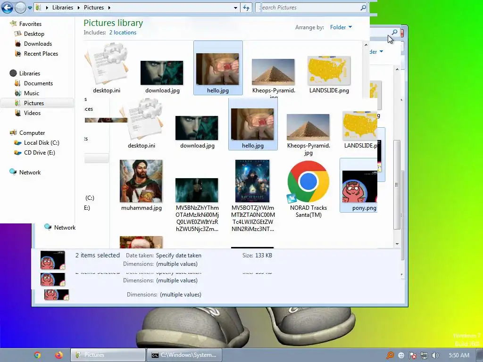Select the pony.png thumbnail
Image resolution: width=483 pixels, height=362 pixels.
359,186
